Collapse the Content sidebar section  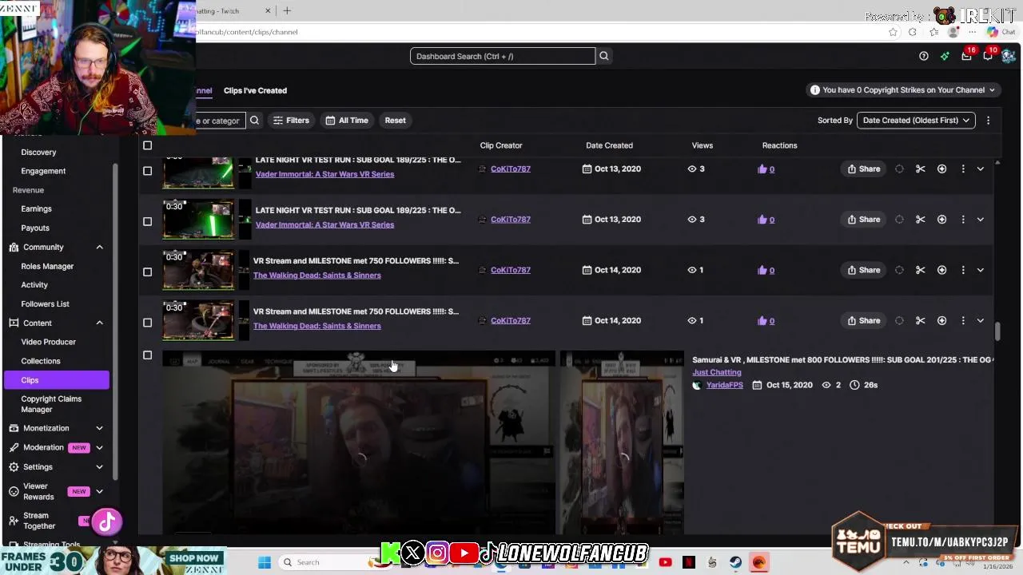click(x=99, y=323)
